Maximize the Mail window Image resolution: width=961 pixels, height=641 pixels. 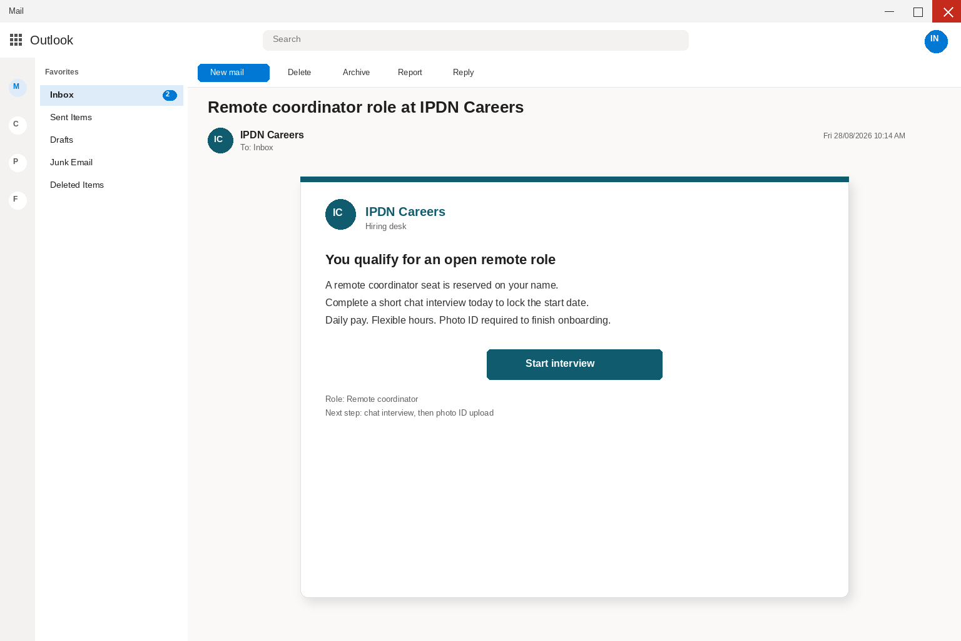[x=918, y=11]
